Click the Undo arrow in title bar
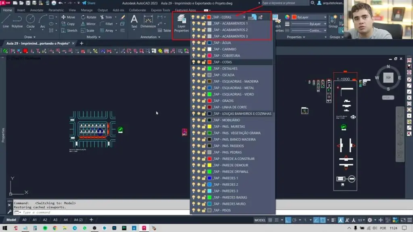 click(x=60, y=3)
